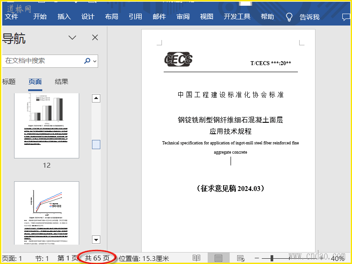The width and height of the screenshot is (352, 264).
Task: Switch to the 邮件 ribbon tab
Action: 159,17
